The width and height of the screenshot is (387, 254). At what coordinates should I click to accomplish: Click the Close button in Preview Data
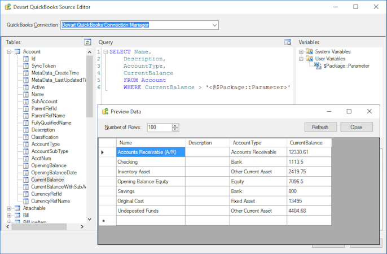tap(356, 127)
